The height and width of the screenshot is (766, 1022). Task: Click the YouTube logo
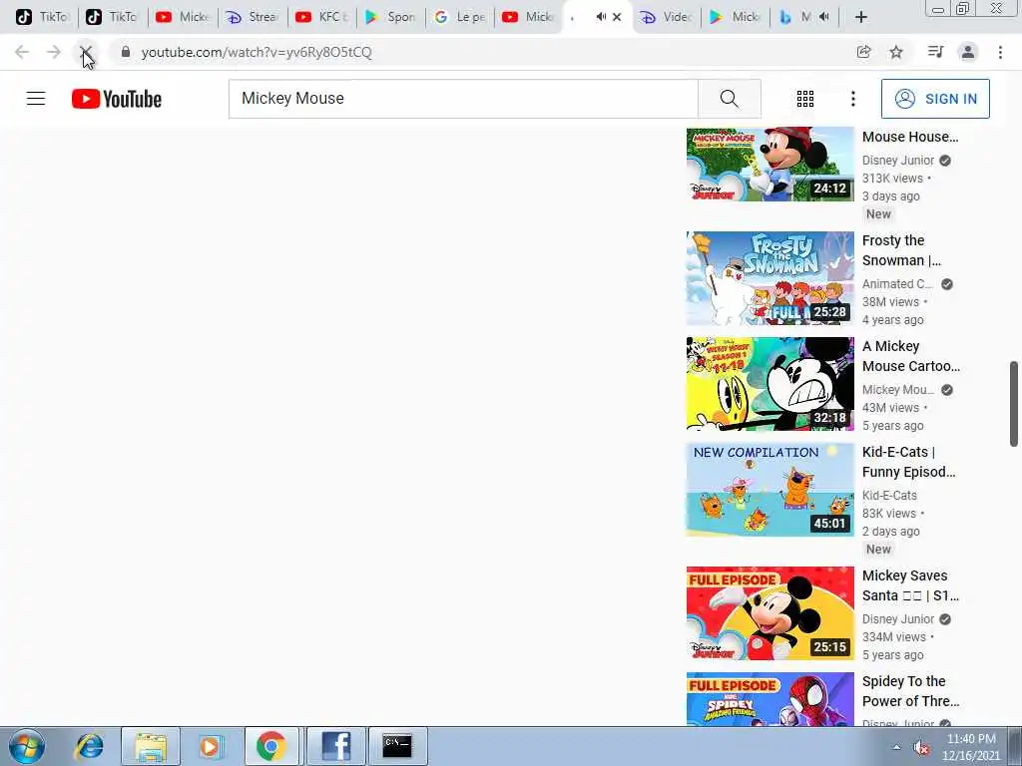(x=117, y=99)
